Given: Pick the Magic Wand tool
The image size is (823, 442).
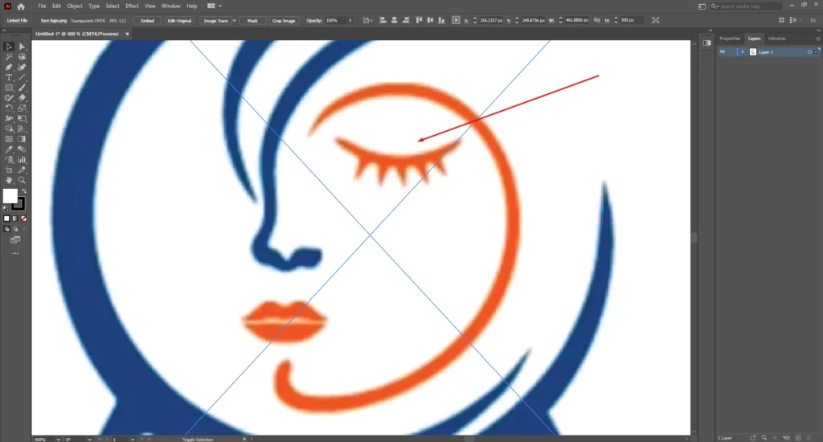Looking at the screenshot, I should [x=9, y=57].
